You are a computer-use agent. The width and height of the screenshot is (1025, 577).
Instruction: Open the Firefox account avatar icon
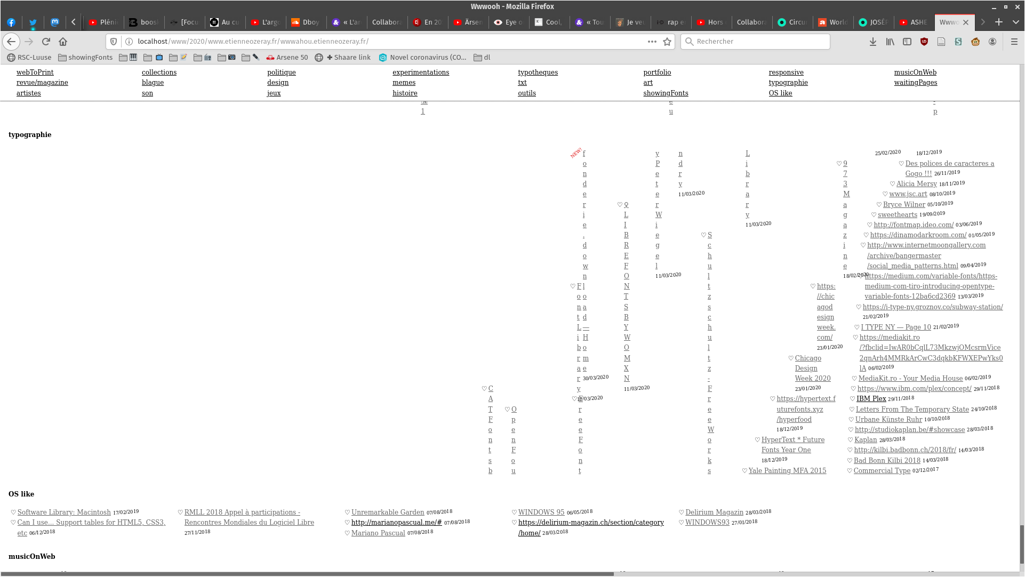pos(992,42)
